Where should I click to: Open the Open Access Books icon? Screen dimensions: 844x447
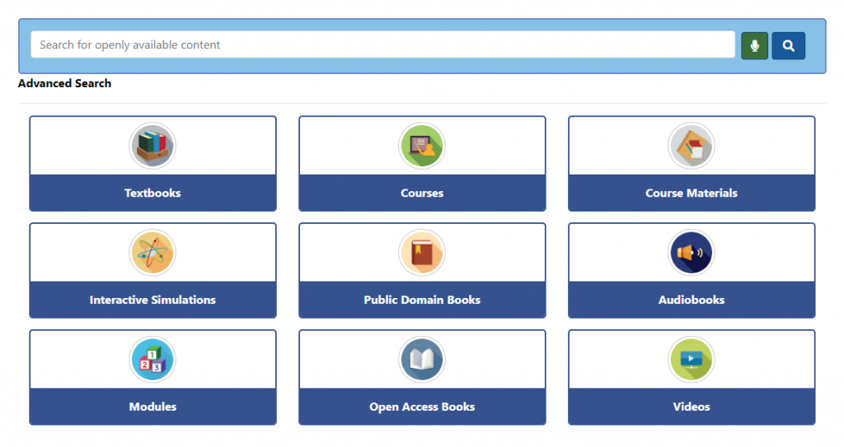422,360
